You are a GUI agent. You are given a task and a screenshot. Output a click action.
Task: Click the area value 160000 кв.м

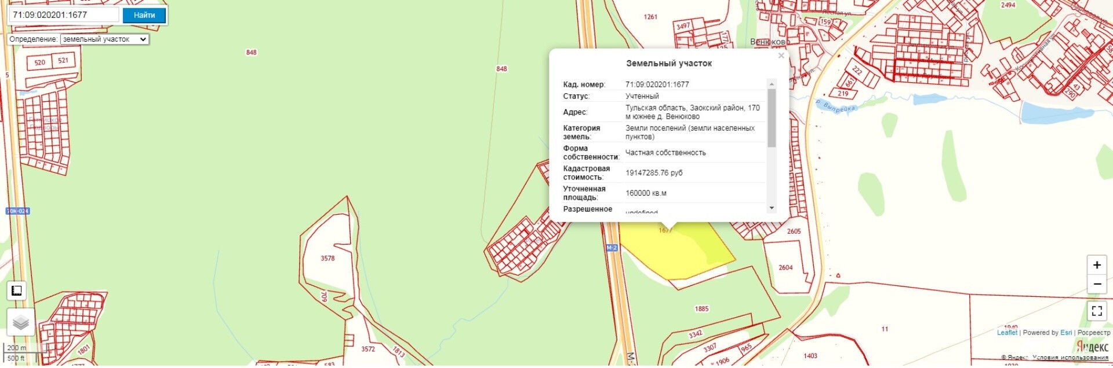click(646, 193)
